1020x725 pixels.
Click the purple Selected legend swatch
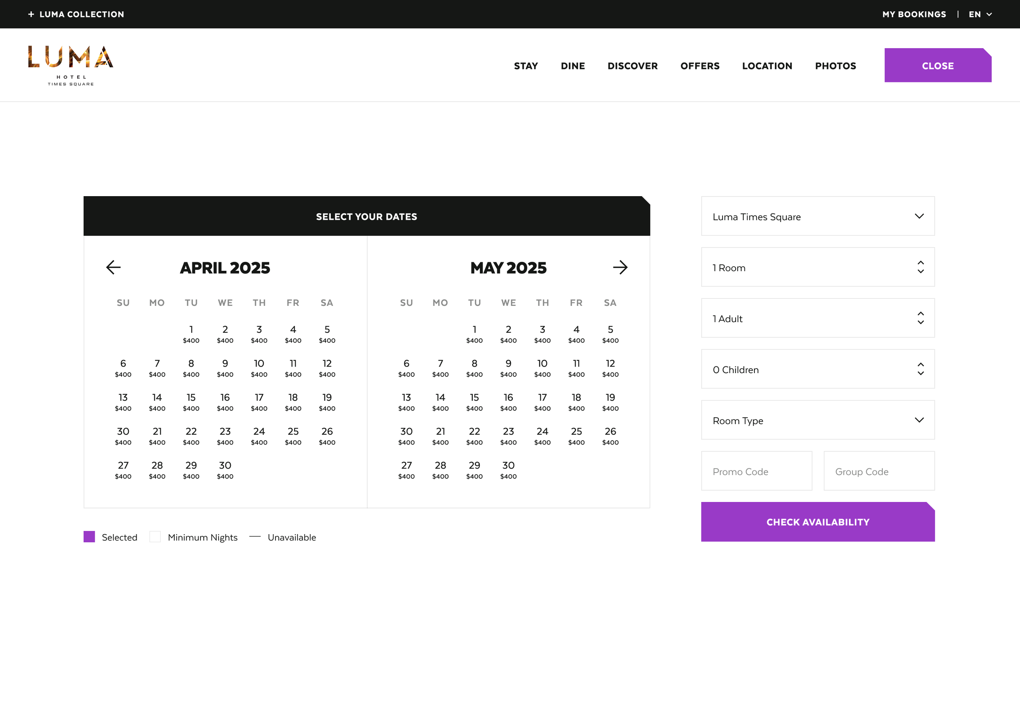click(89, 537)
